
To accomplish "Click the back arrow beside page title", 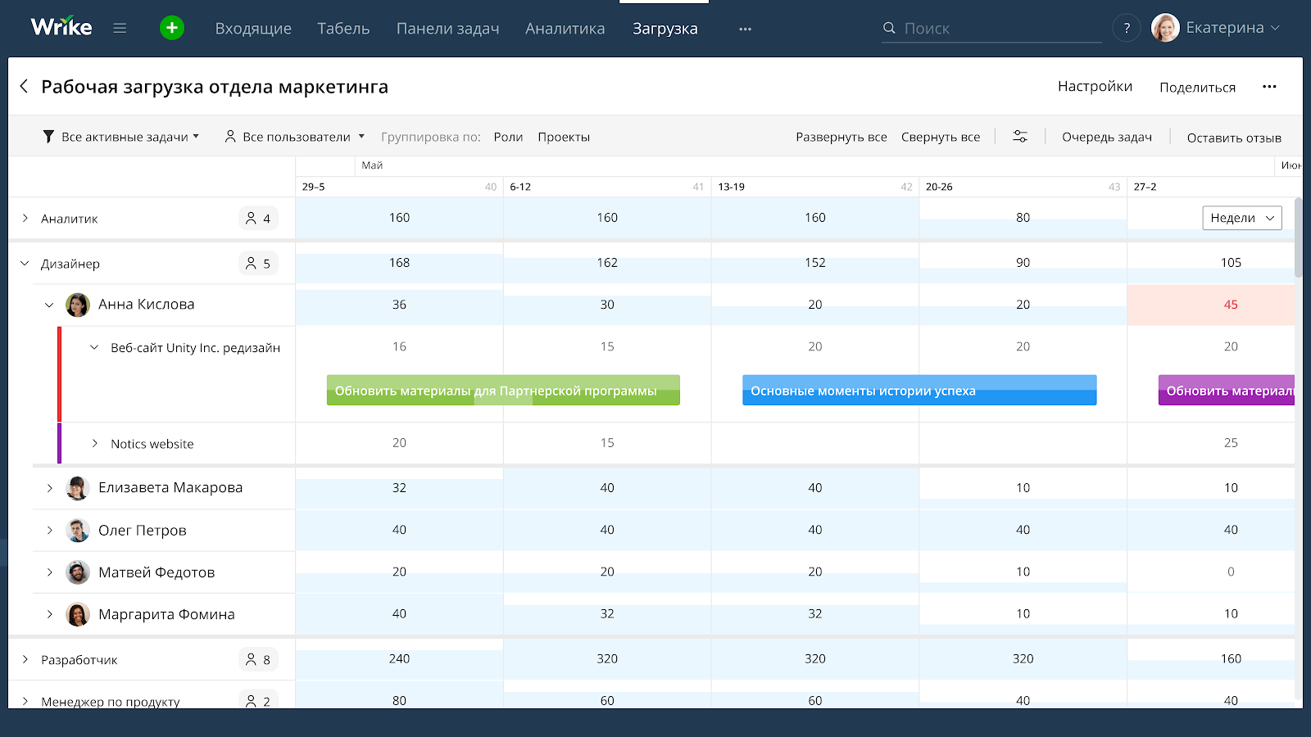I will tap(24, 86).
